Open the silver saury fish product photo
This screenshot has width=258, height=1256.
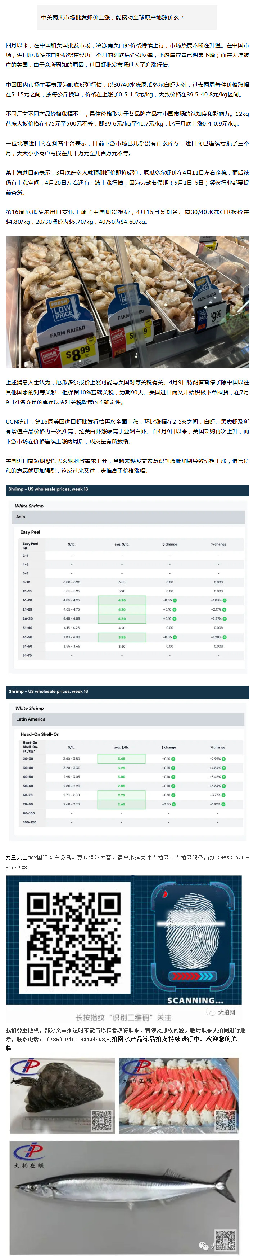125,1198
